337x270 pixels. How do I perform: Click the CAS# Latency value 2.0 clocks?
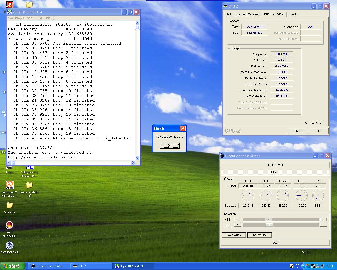[x=281, y=66]
